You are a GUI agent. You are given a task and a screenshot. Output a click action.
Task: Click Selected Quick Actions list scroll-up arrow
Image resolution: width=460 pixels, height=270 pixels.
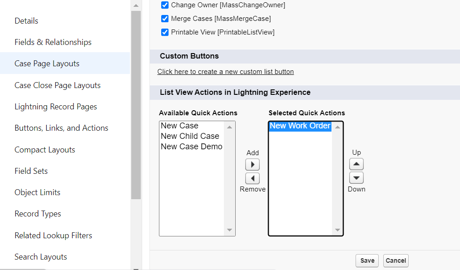(337, 127)
